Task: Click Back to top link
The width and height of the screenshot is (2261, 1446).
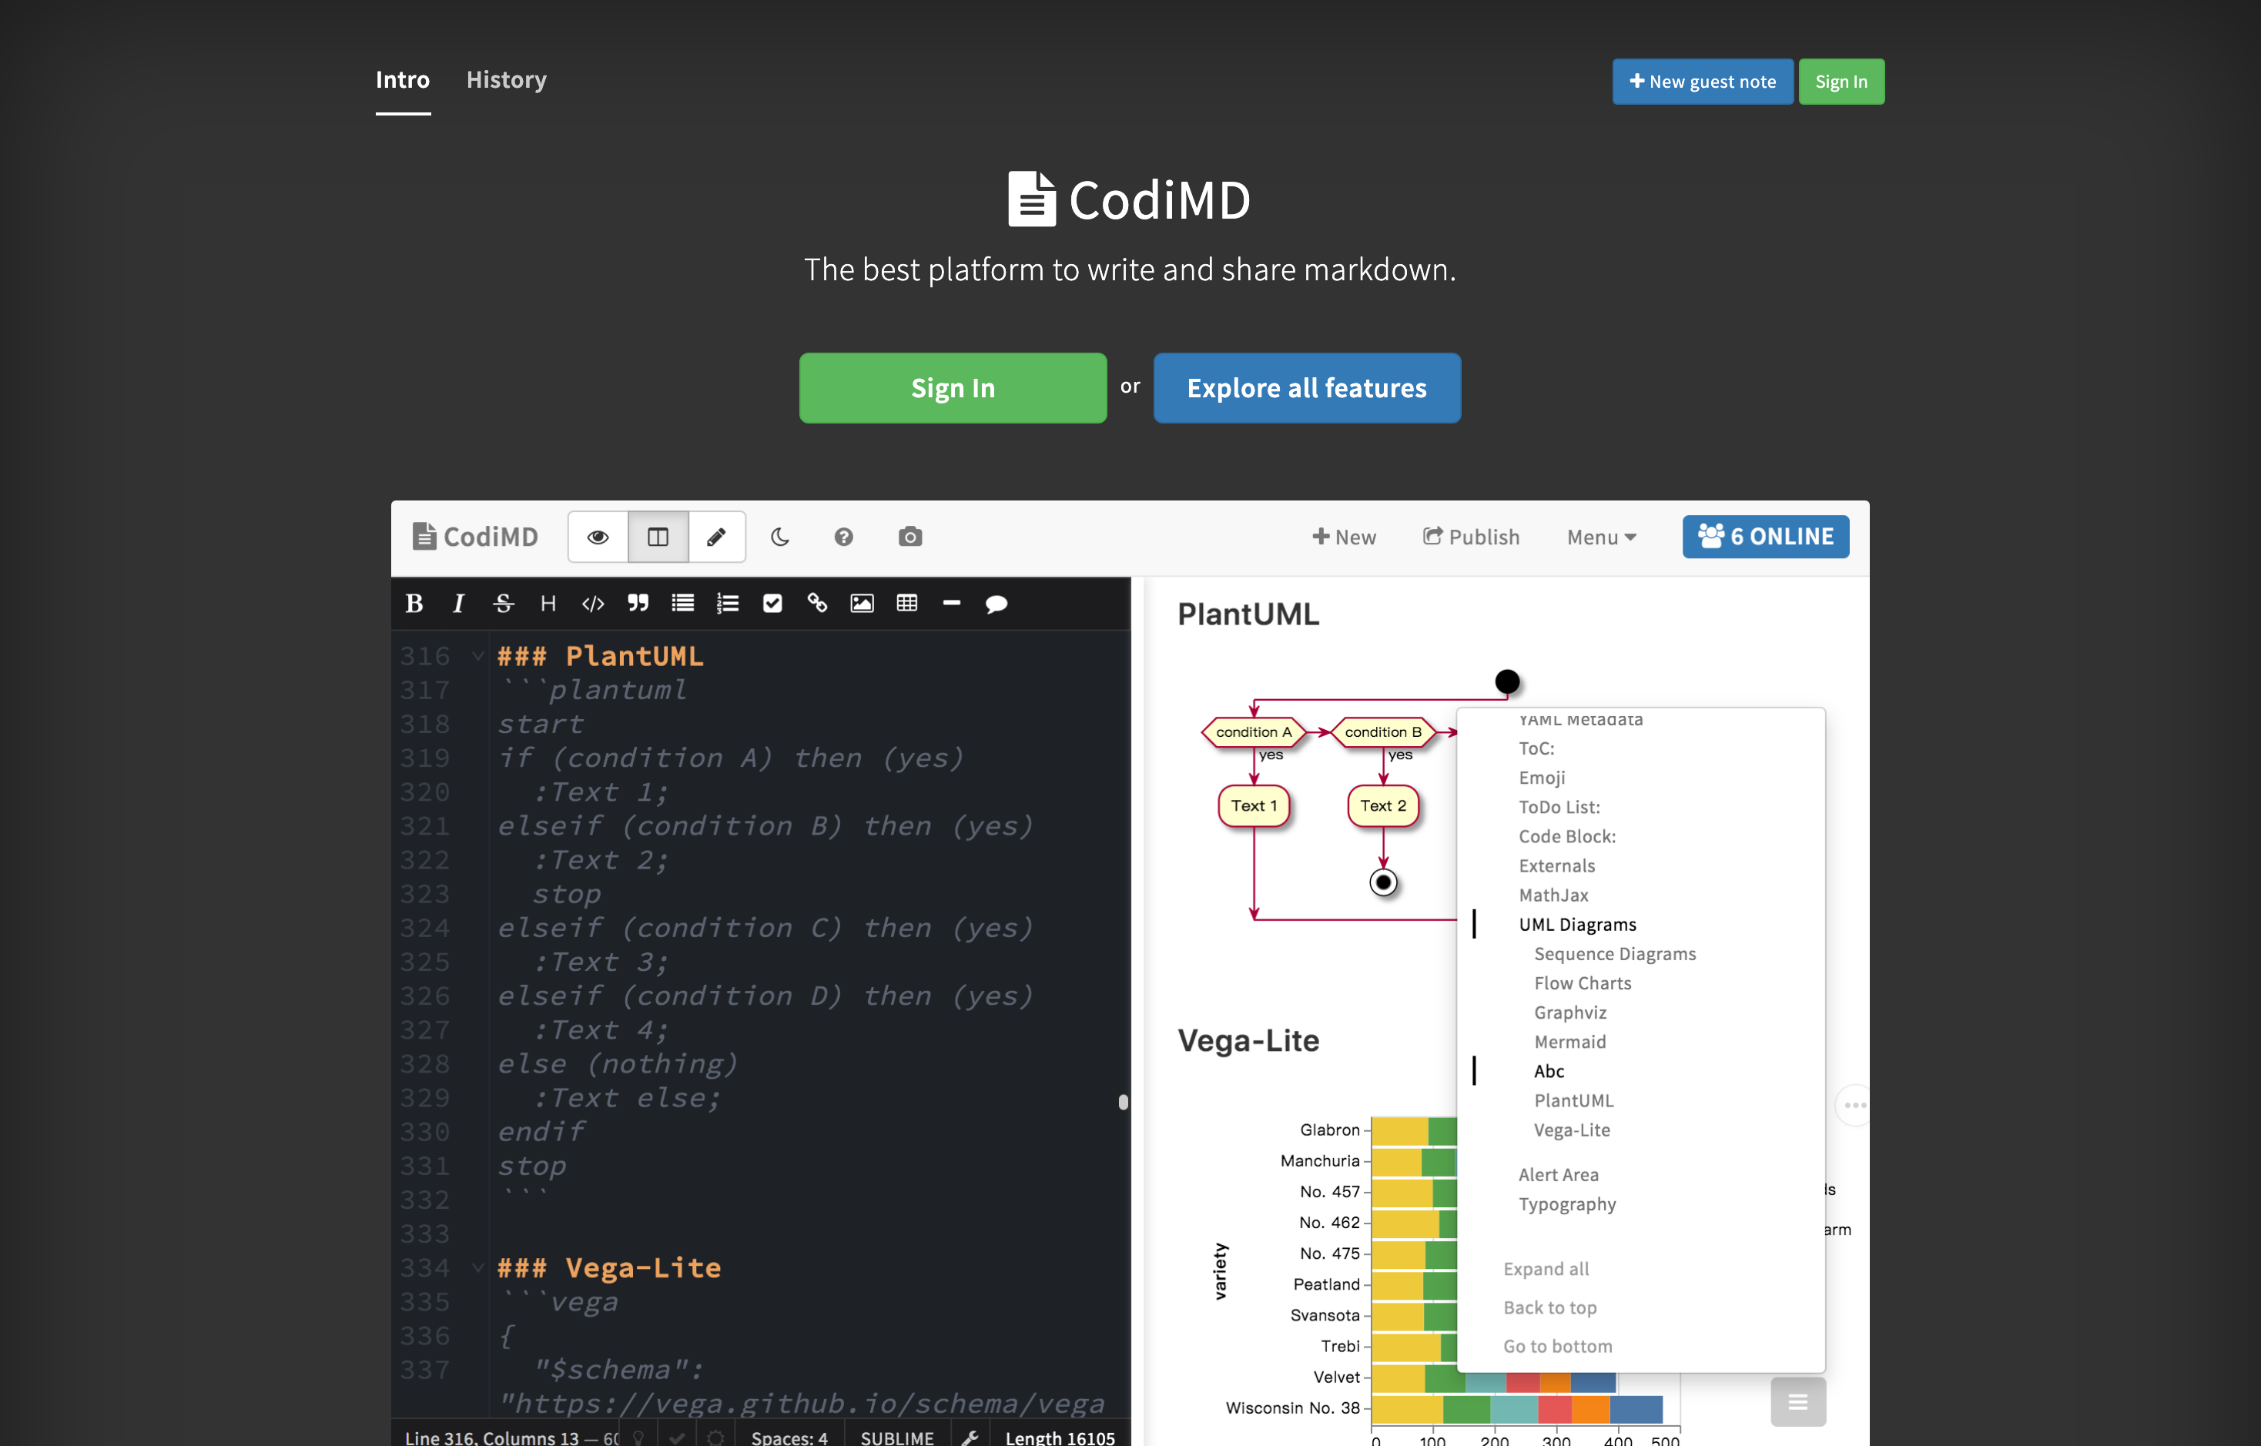Action: (x=1549, y=1307)
